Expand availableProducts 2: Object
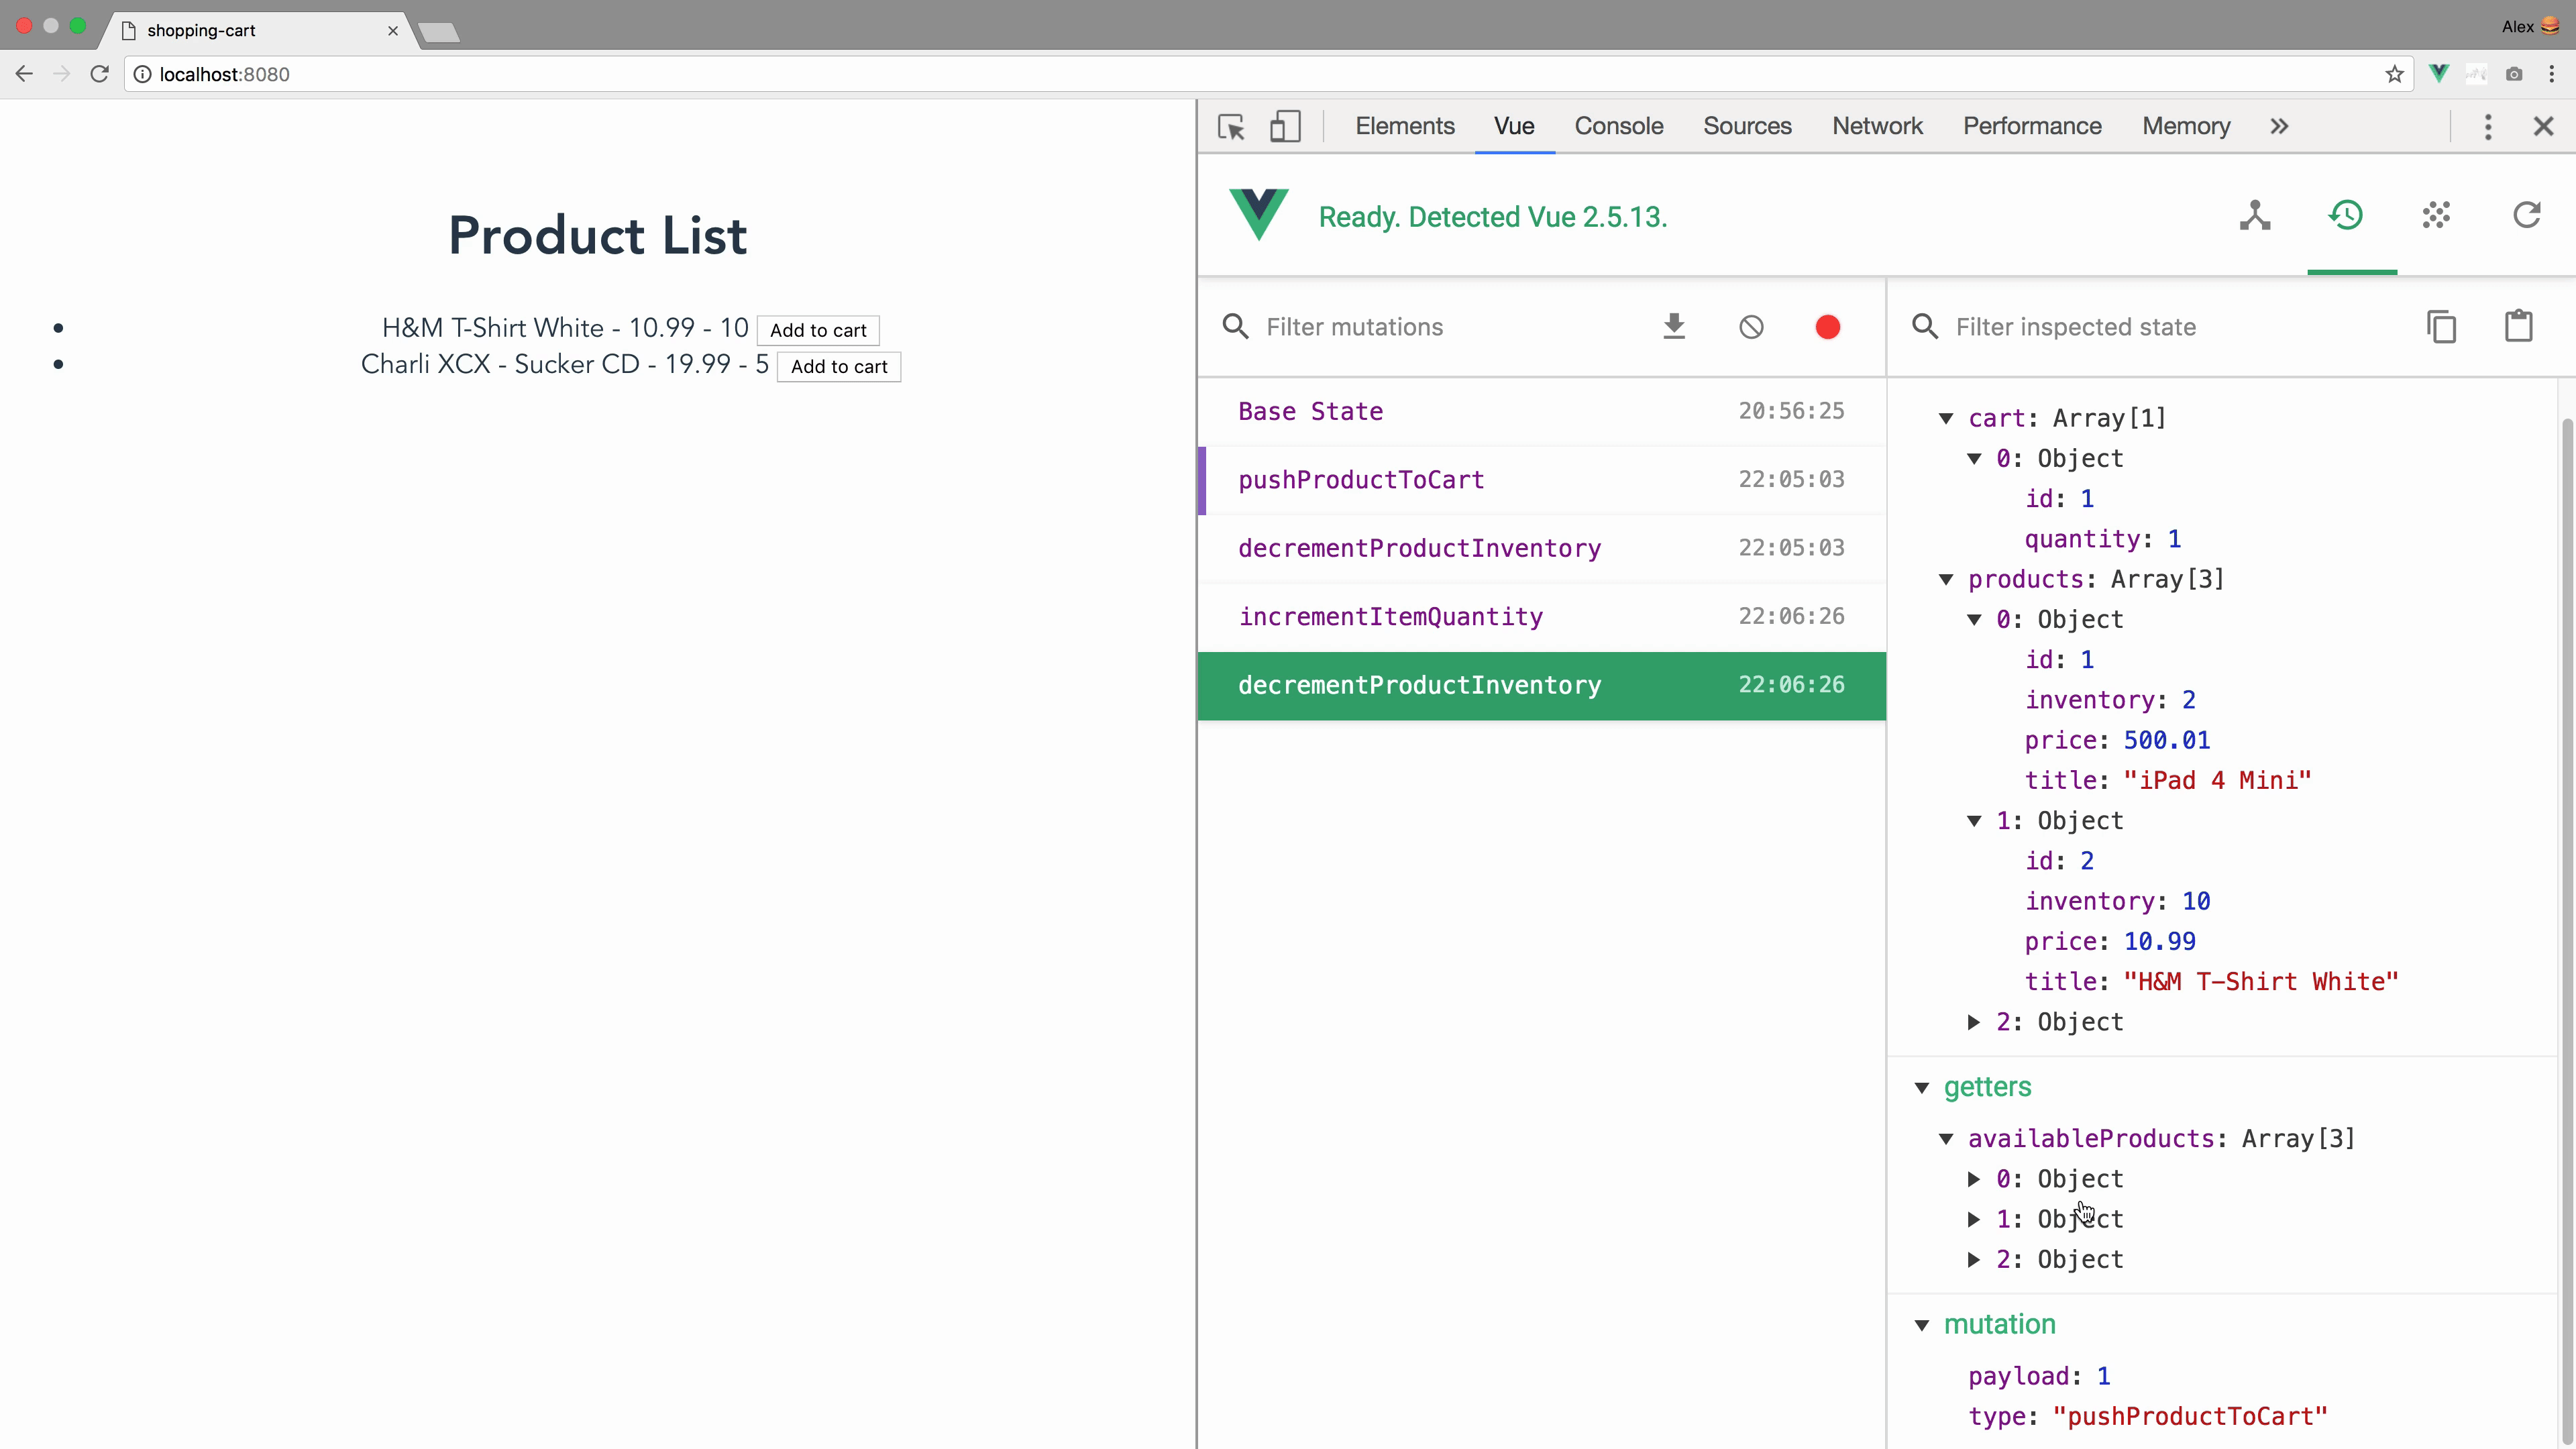The image size is (2576, 1449). 1974,1260
